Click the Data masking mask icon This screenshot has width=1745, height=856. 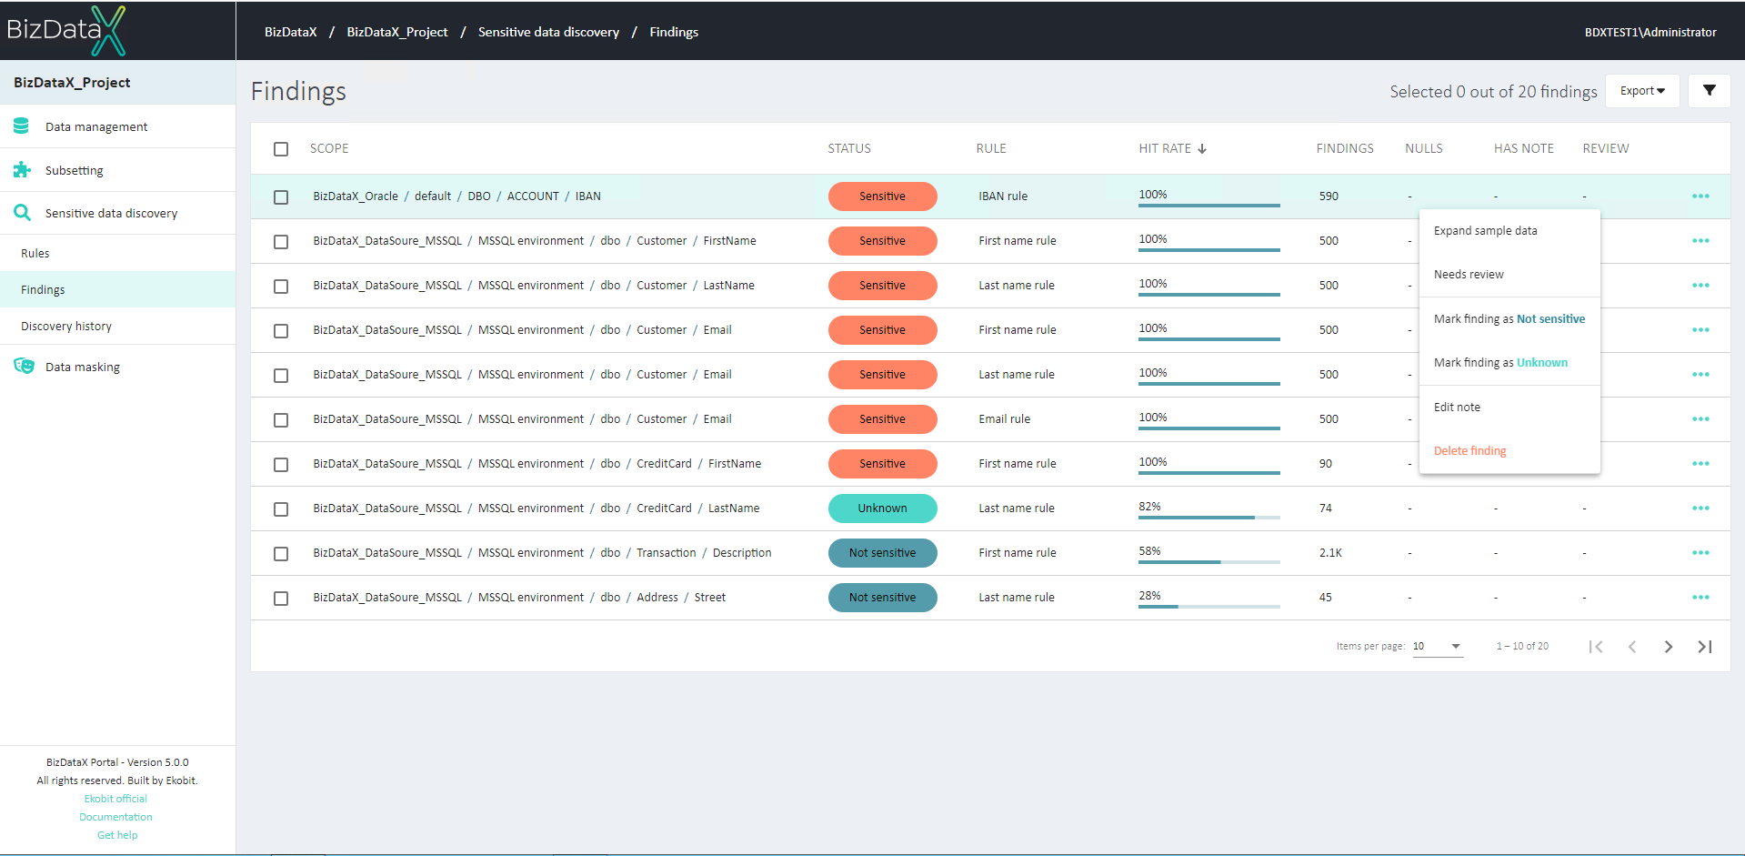24,366
